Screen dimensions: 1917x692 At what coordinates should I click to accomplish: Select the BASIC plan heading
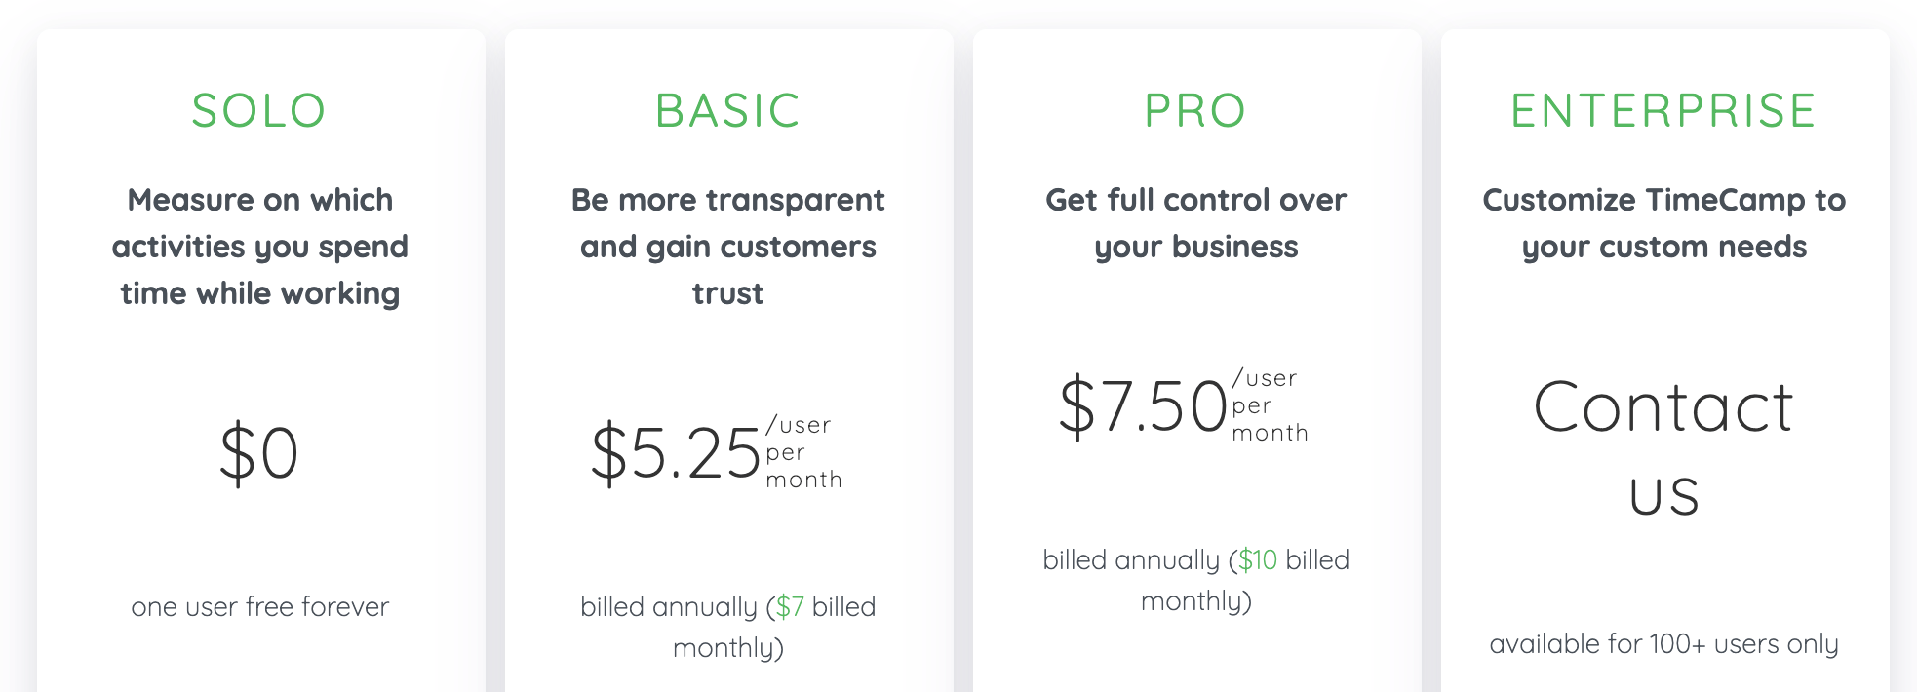pos(728,111)
